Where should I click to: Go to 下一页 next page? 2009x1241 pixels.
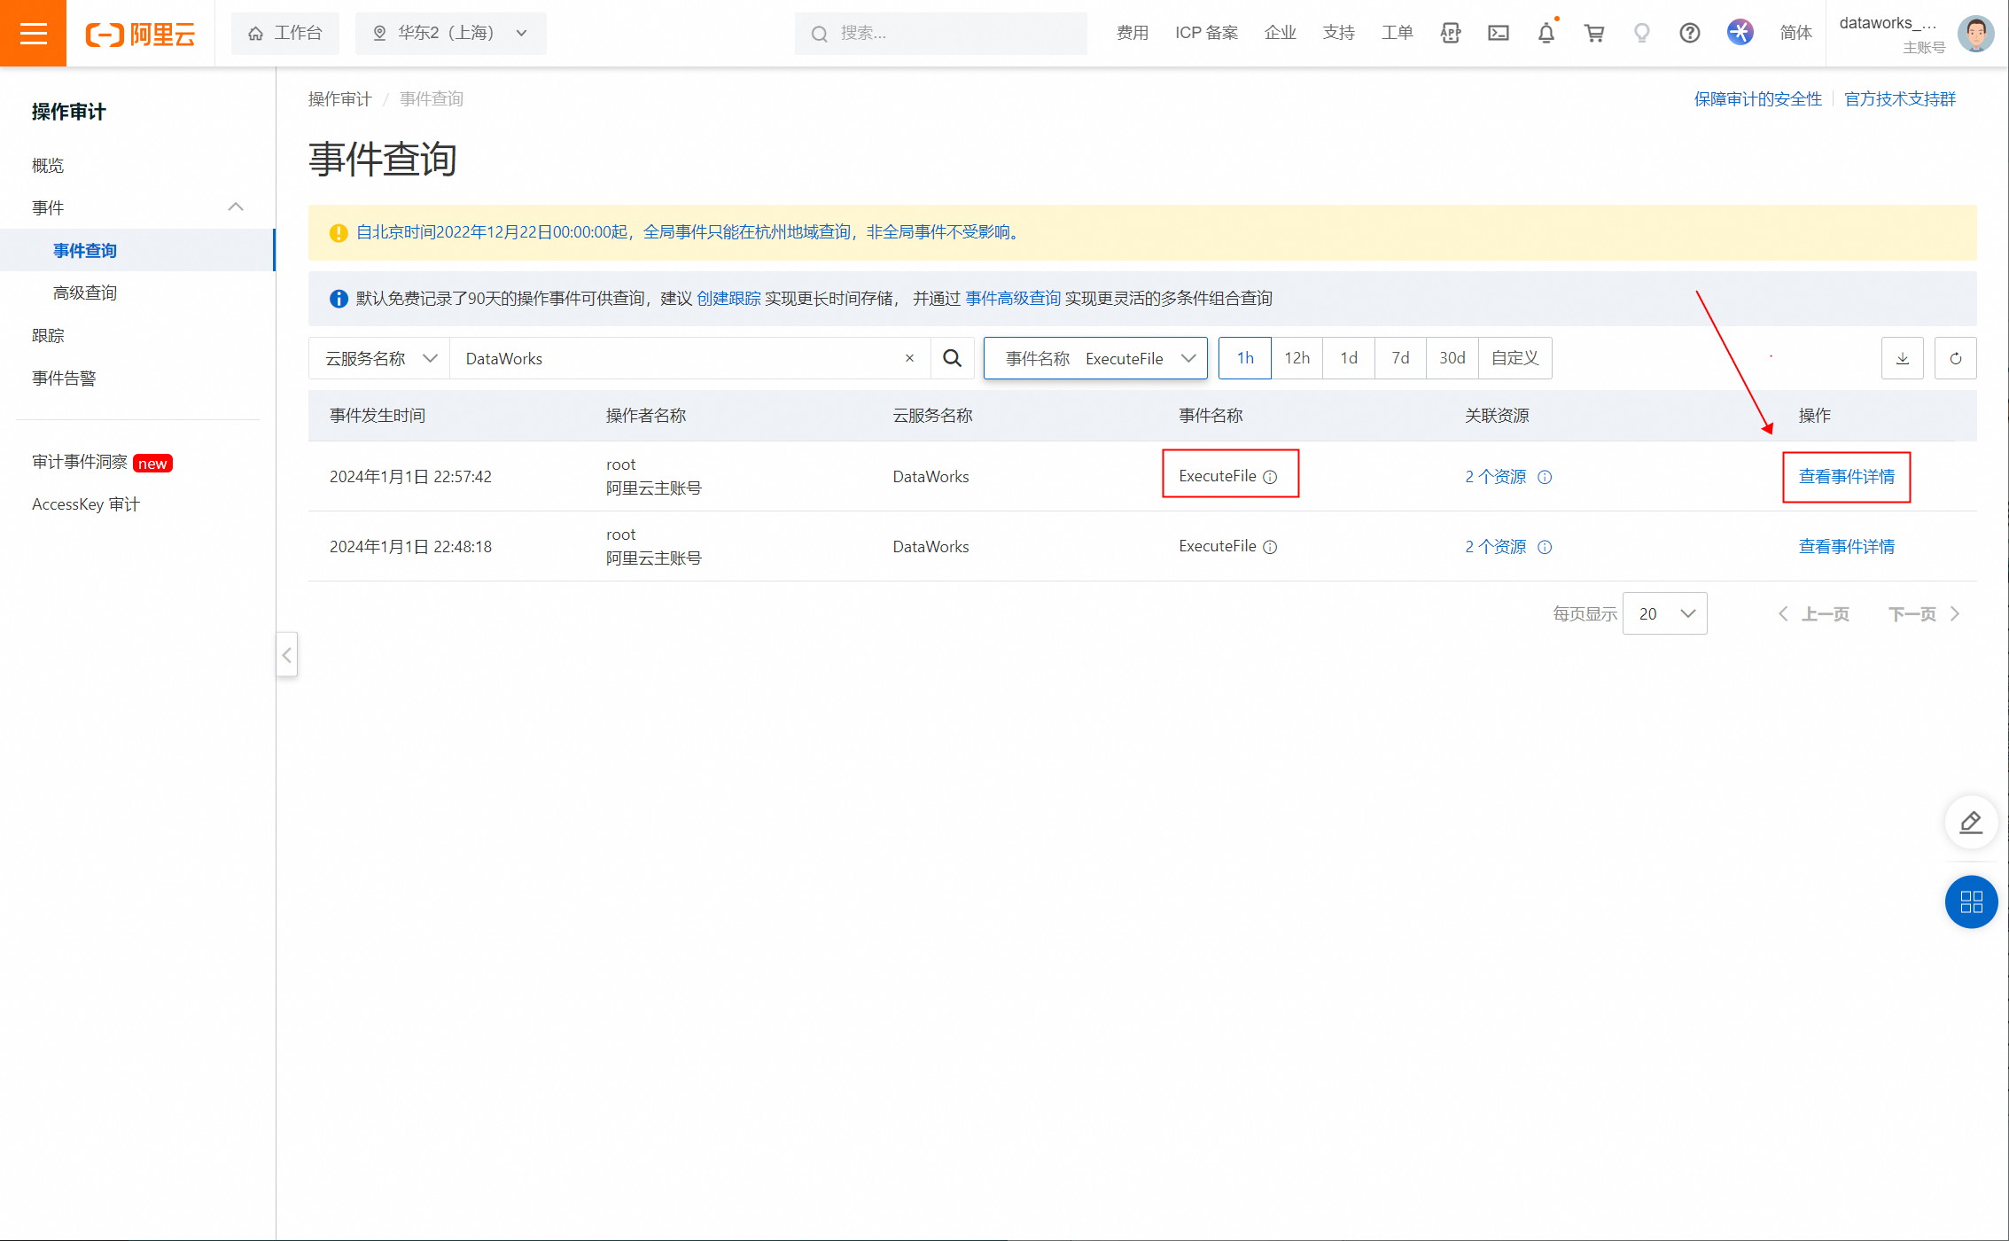click(x=1924, y=614)
